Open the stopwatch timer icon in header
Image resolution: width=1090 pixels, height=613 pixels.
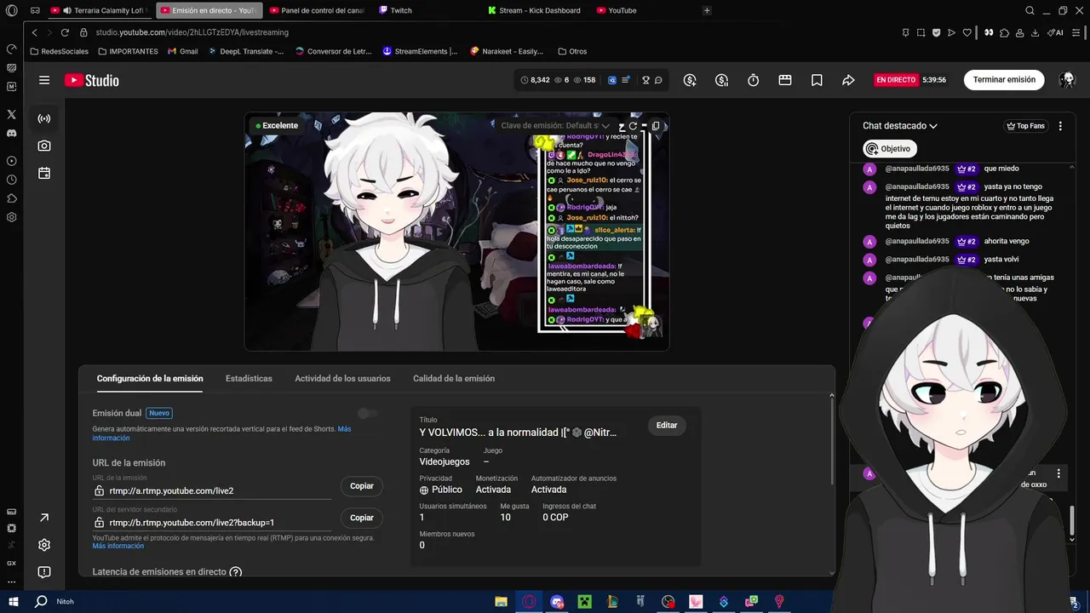754,80
